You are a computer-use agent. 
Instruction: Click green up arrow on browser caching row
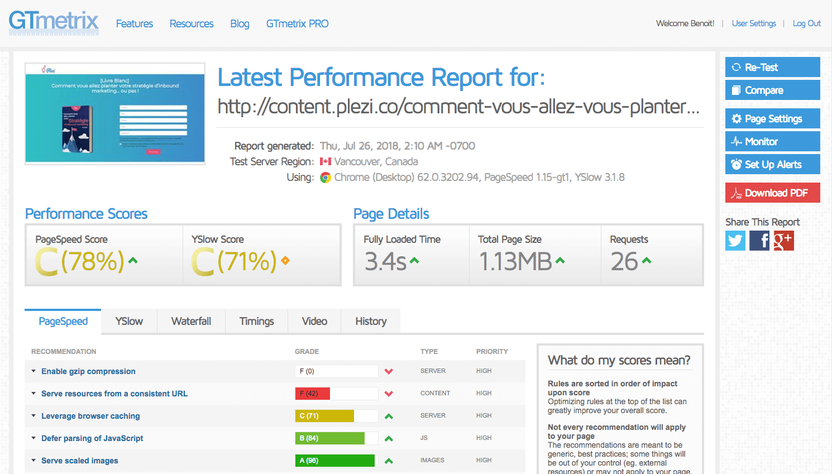click(389, 416)
